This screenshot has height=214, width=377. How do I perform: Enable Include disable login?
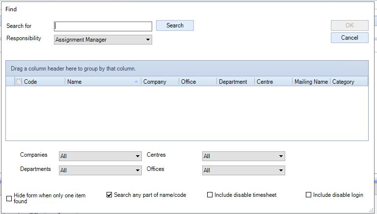coord(308,195)
